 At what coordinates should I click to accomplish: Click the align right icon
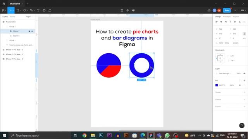[x=226, y=22]
